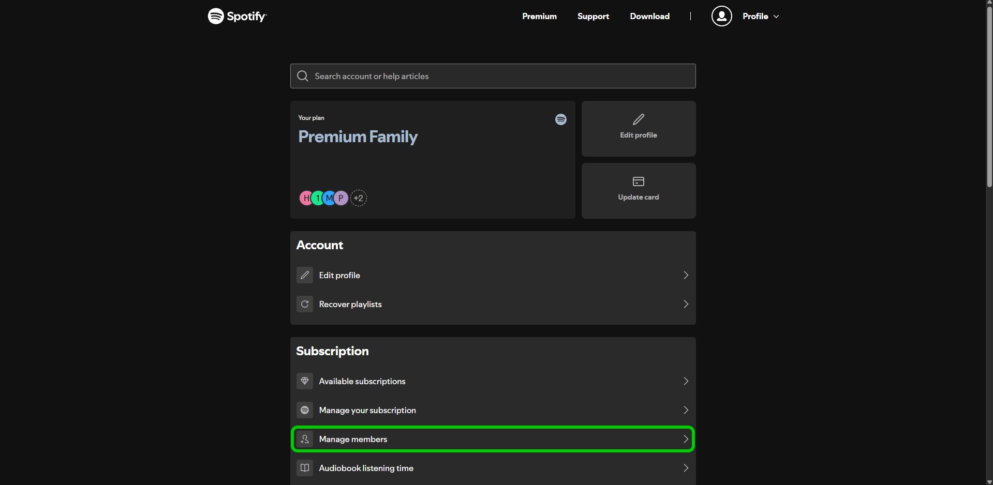
Task: Open the Available subscriptions row
Action: [x=493, y=381]
